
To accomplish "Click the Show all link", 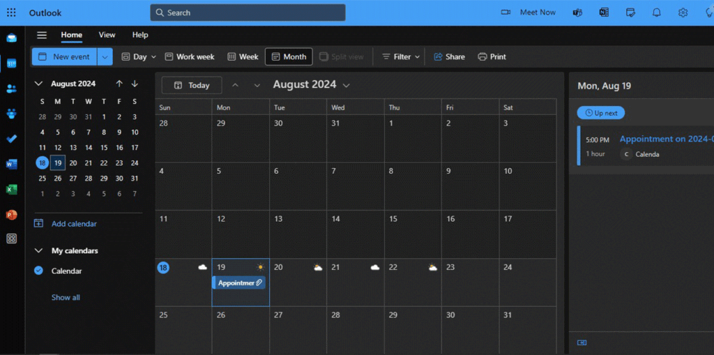I will [x=66, y=297].
